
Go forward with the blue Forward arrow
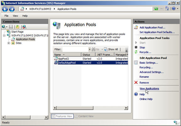pyautogui.click(x=12, y=9)
